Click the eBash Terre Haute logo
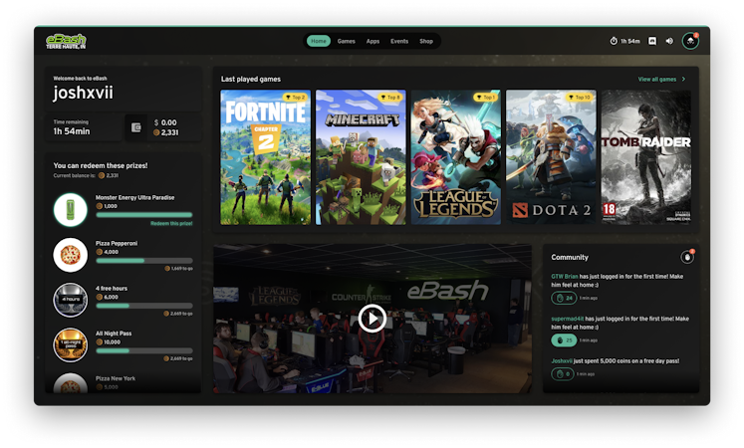The image size is (744, 448). point(66,41)
